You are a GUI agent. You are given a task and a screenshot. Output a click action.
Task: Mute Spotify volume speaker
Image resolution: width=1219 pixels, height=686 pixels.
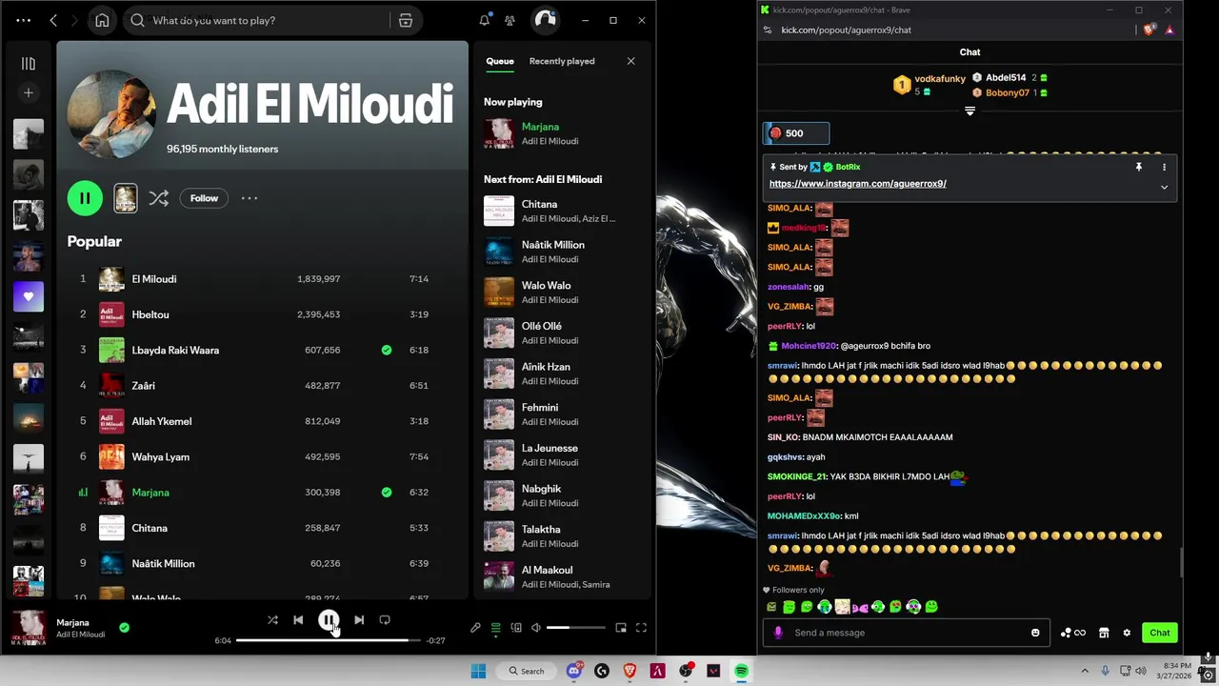coord(536,628)
